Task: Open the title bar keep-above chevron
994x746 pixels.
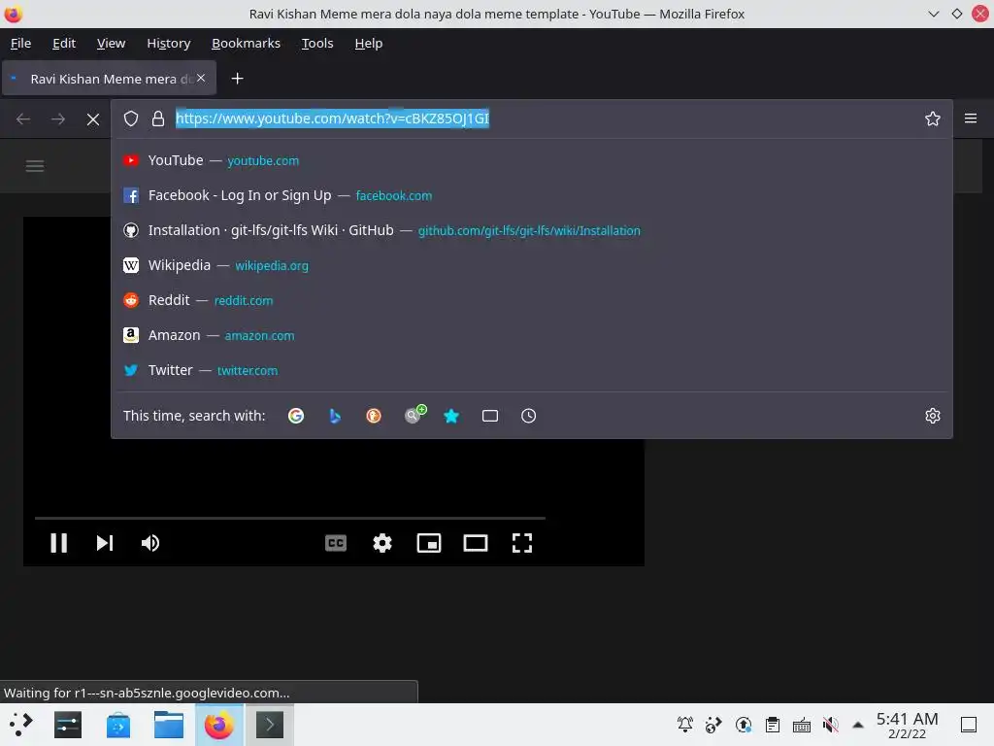Action: (933, 14)
